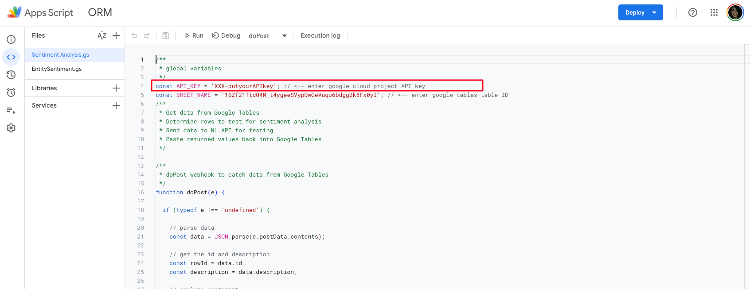Image resolution: width=750 pixels, height=289 pixels.
Task: Click the SHEET_NAME constant line
Action: (332, 95)
